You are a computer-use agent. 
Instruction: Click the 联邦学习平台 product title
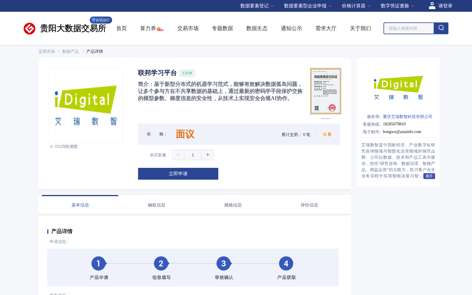pyautogui.click(x=157, y=73)
